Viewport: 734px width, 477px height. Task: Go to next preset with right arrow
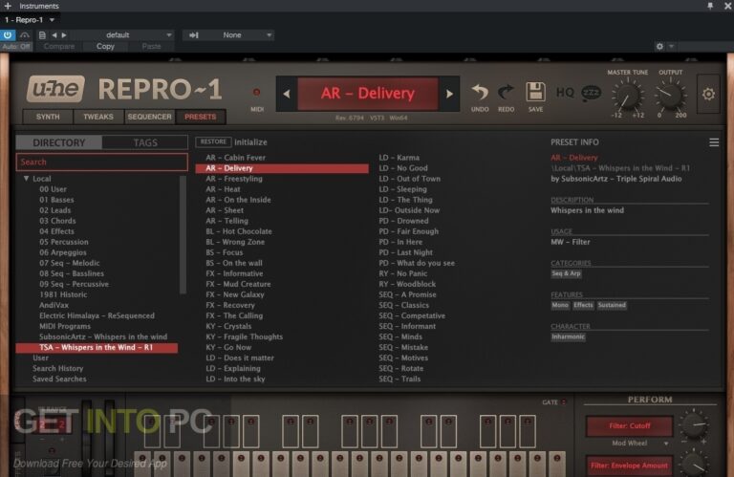(x=449, y=94)
